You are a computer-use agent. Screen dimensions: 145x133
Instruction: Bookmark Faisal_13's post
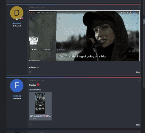(x=139, y=80)
